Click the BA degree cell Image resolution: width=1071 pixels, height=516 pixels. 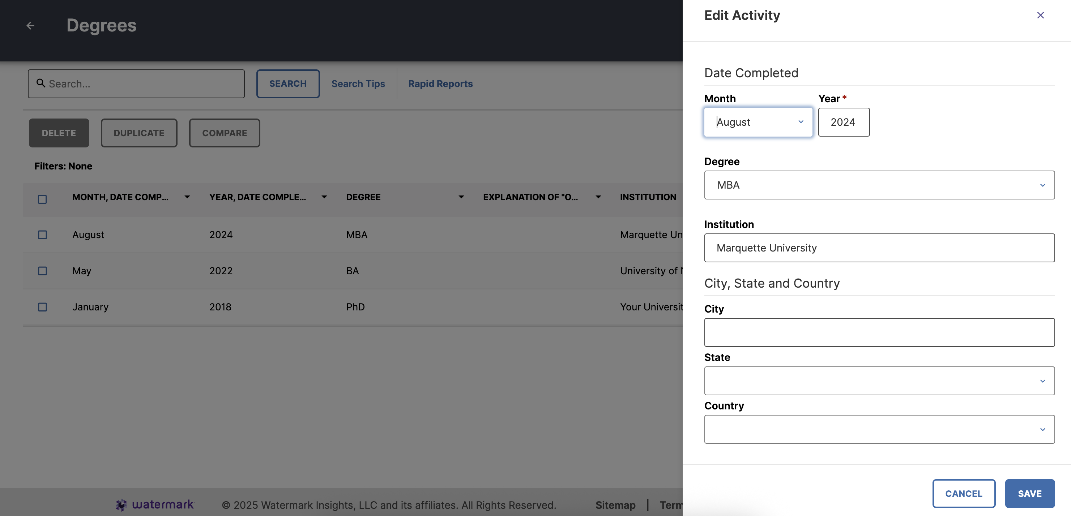[353, 271]
